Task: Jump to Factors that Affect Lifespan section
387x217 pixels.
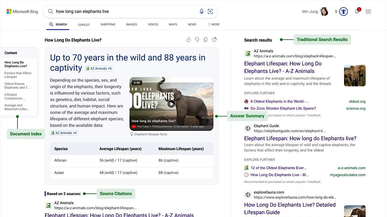Action: point(18,75)
